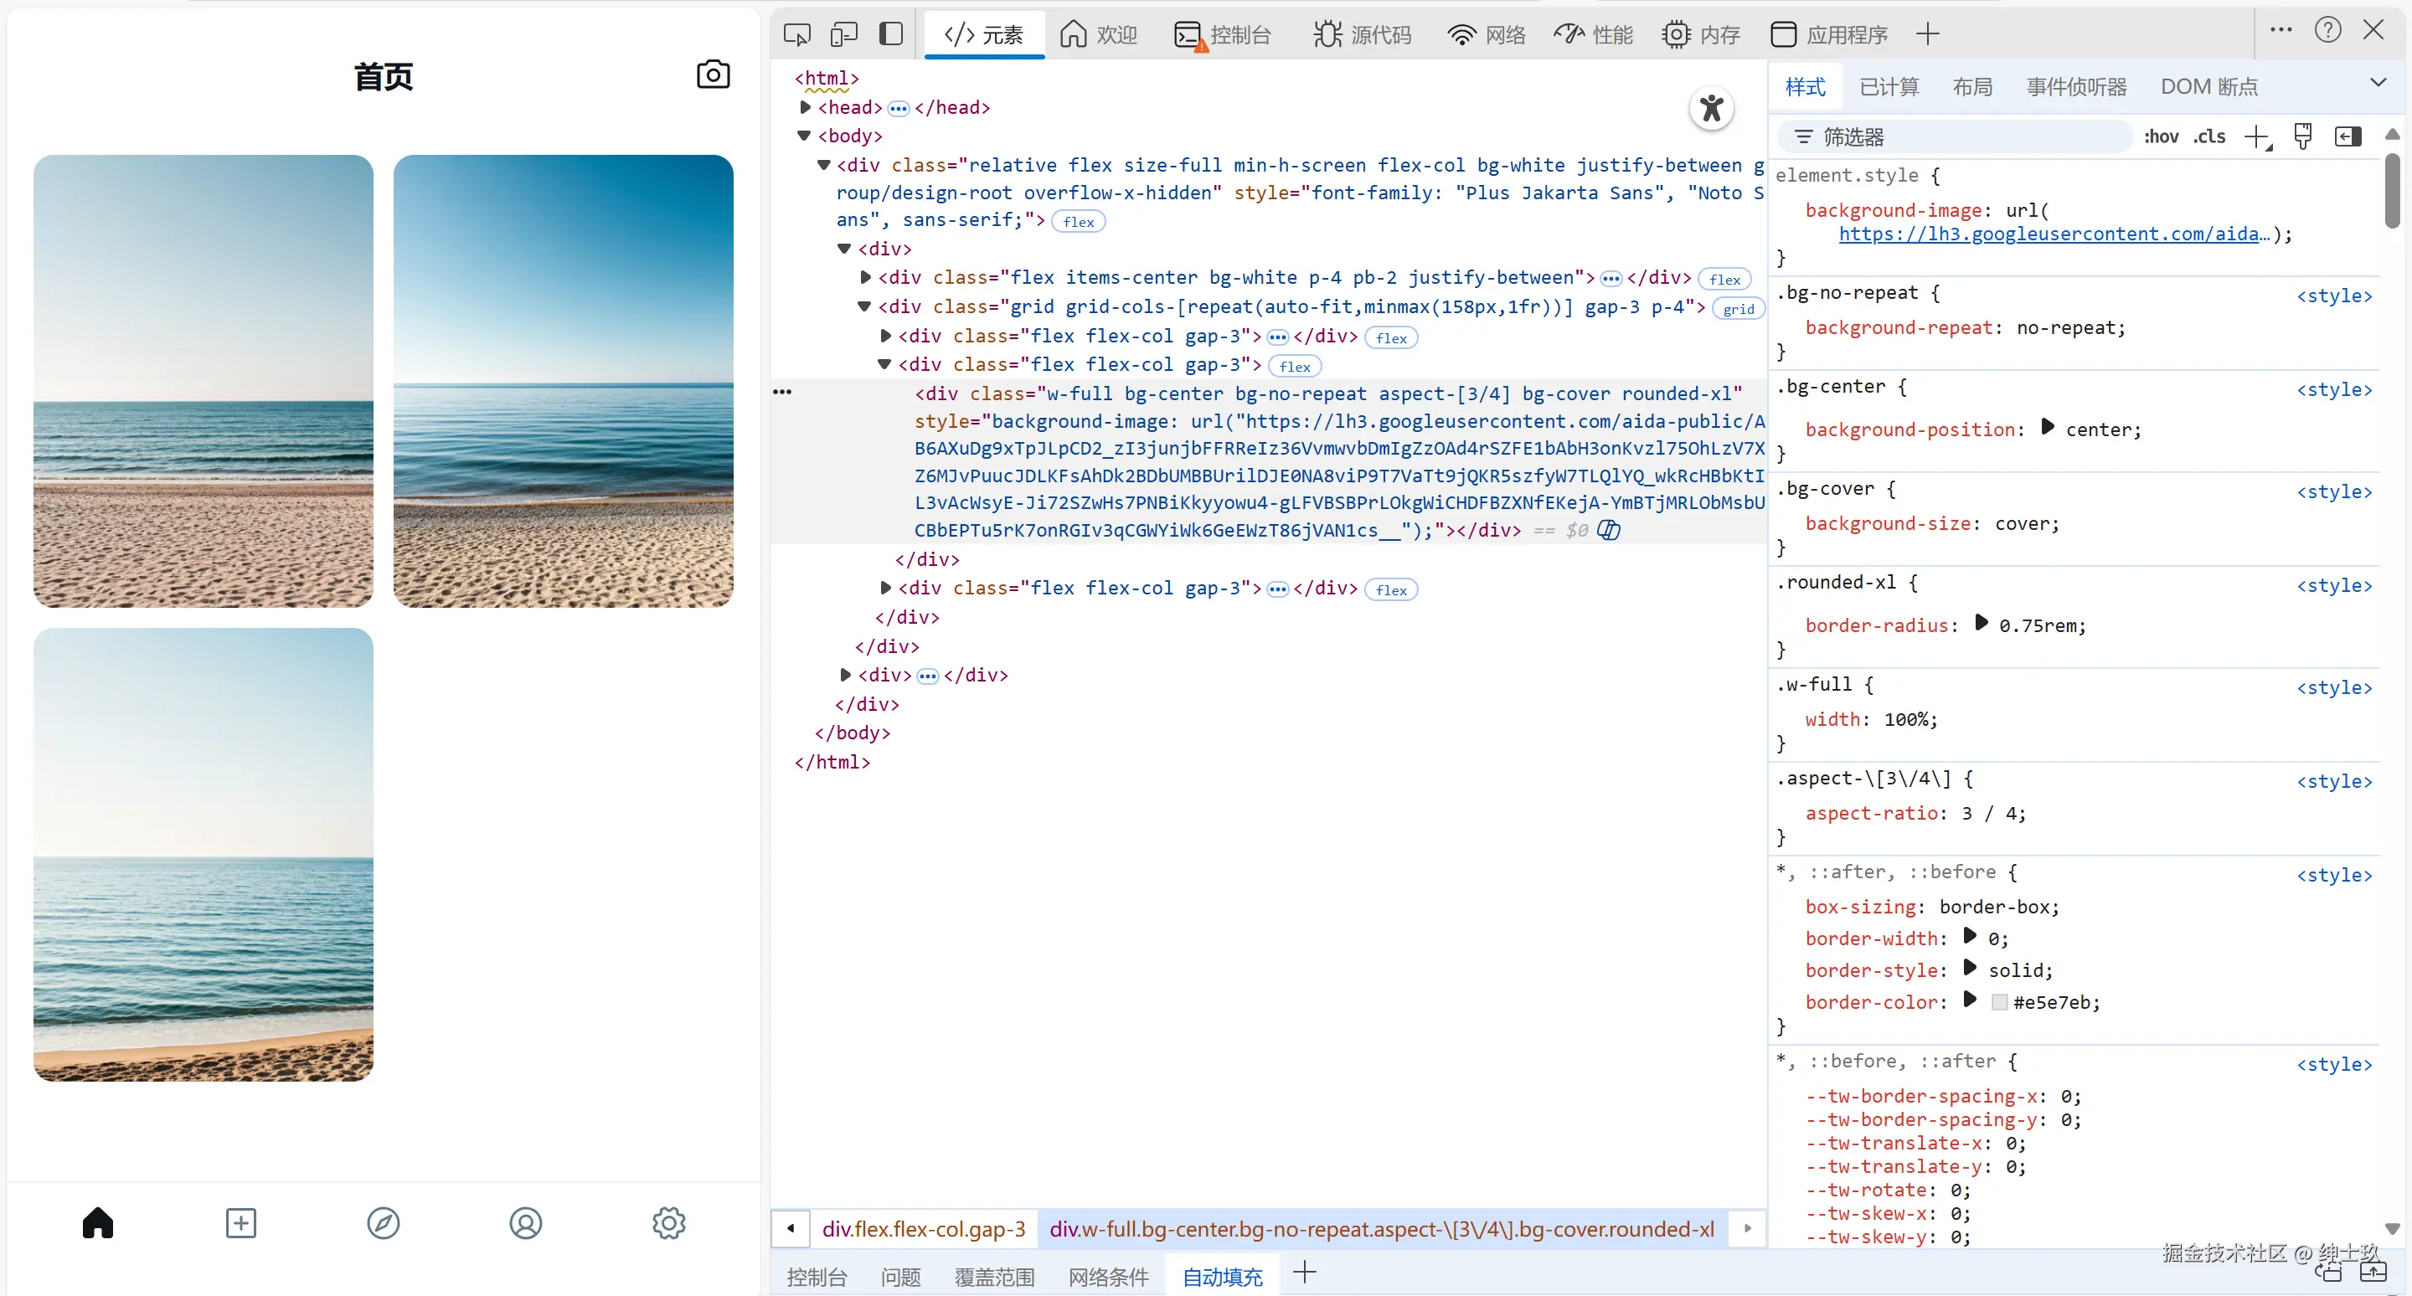Toggle device emulation toolbar icon

[x=843, y=34]
